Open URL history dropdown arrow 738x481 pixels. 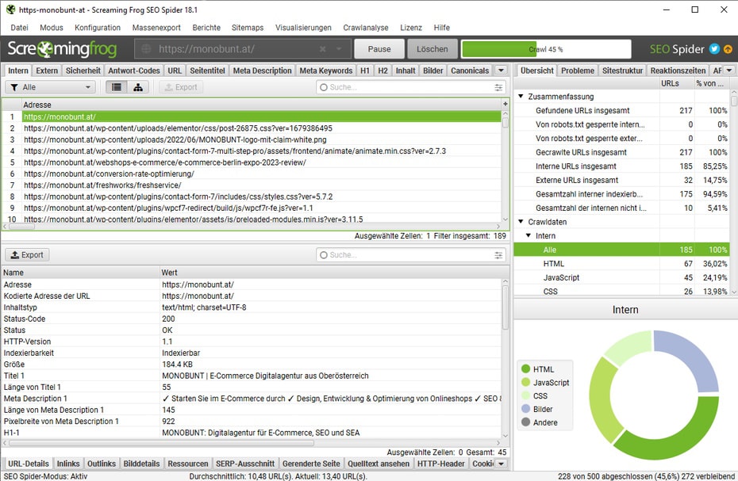pos(339,49)
